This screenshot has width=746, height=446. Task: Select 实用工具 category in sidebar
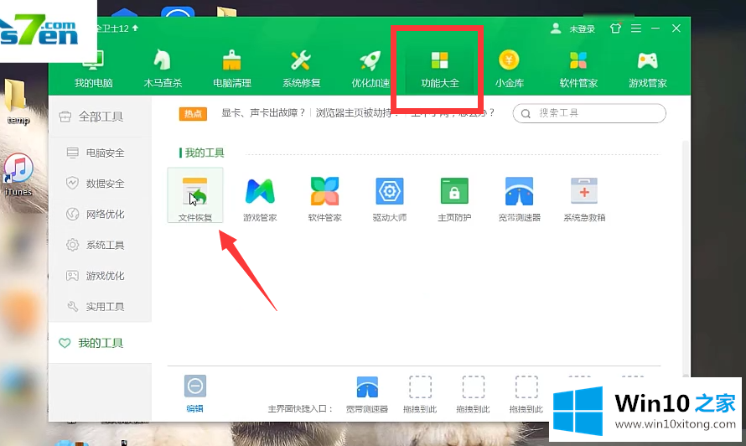[x=100, y=307]
